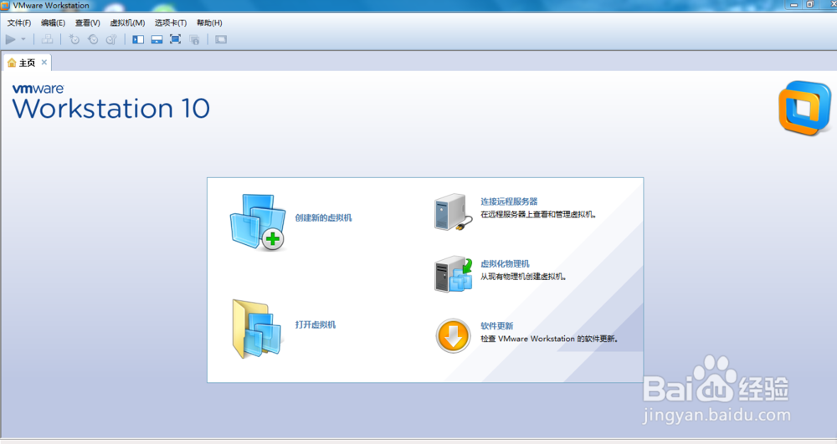The image size is (837, 444).
Task: Click the Power On play button
Action: 10,39
